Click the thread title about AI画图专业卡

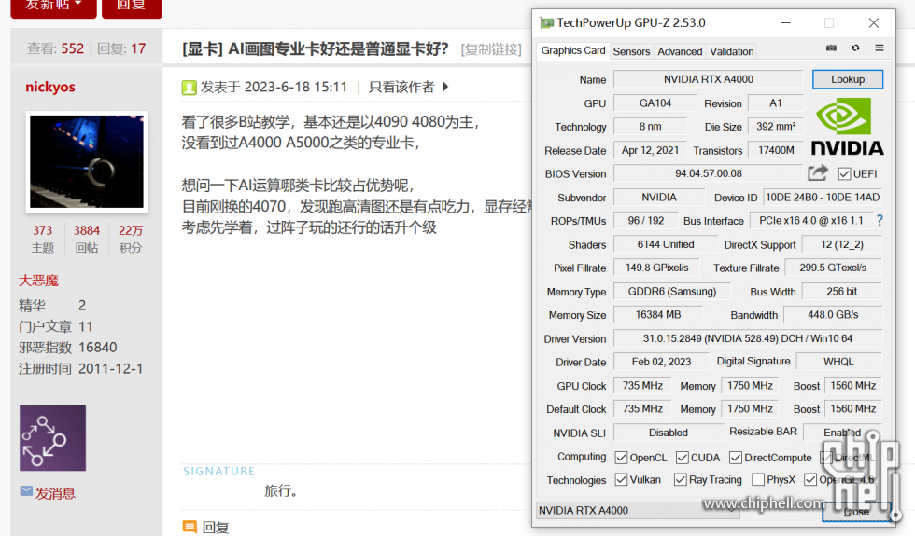click(x=316, y=48)
